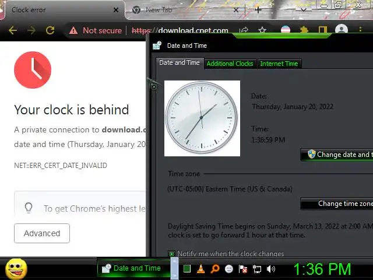Go back in Chrome with the back arrow
Viewport: 373px width, 280px height.
point(13,30)
